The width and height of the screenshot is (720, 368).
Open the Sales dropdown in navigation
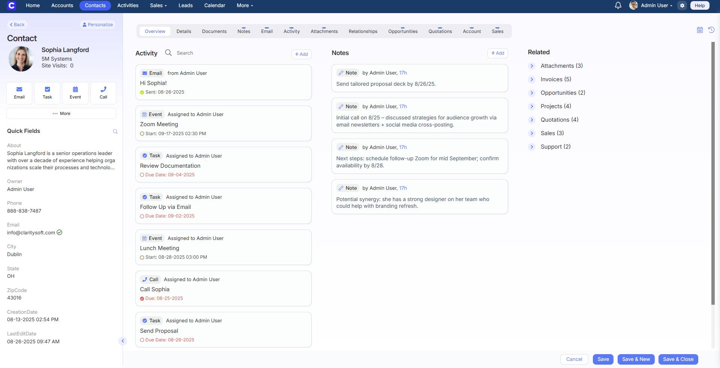click(158, 5)
